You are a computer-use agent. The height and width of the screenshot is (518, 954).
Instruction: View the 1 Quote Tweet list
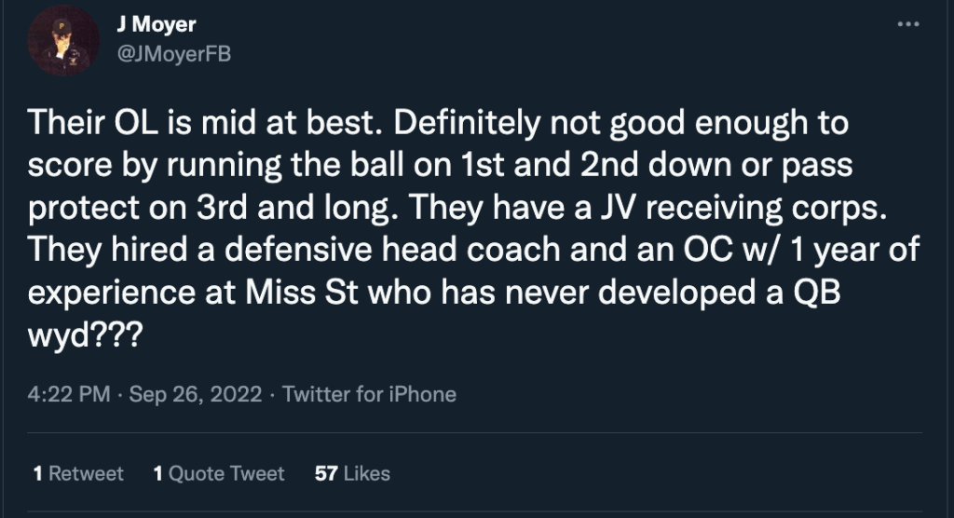219,473
